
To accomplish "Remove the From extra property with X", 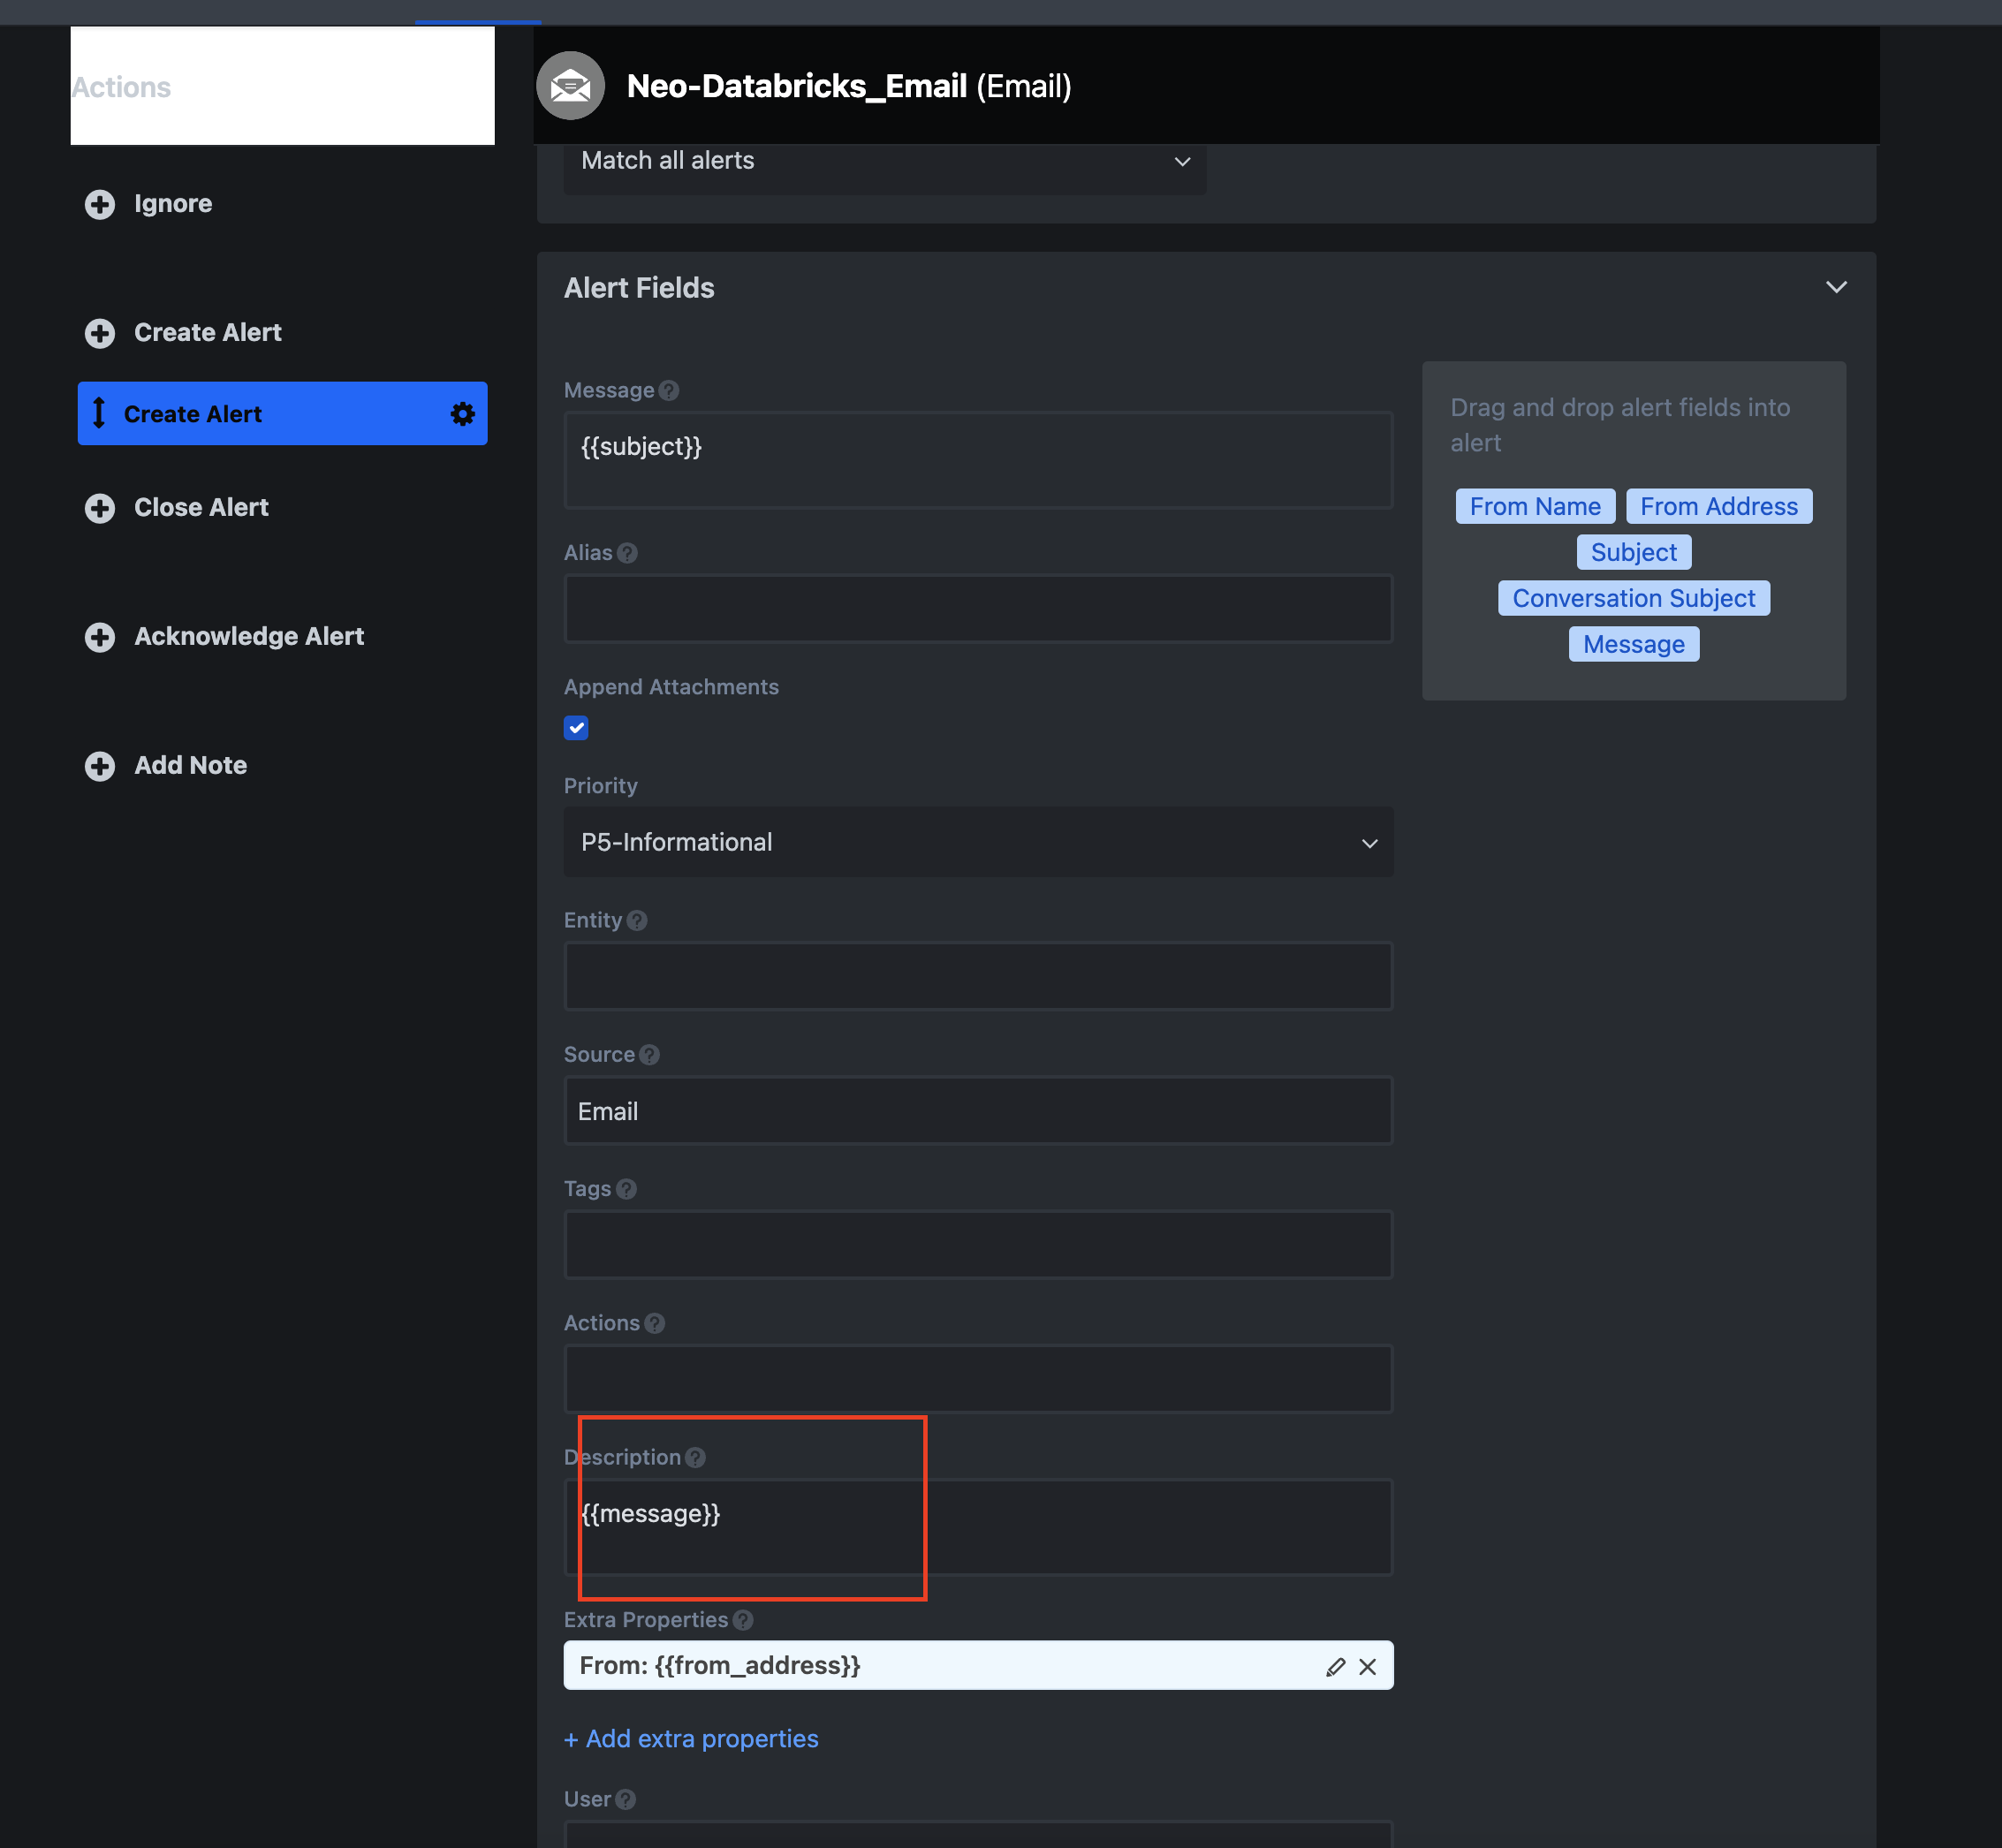I will (1367, 1667).
